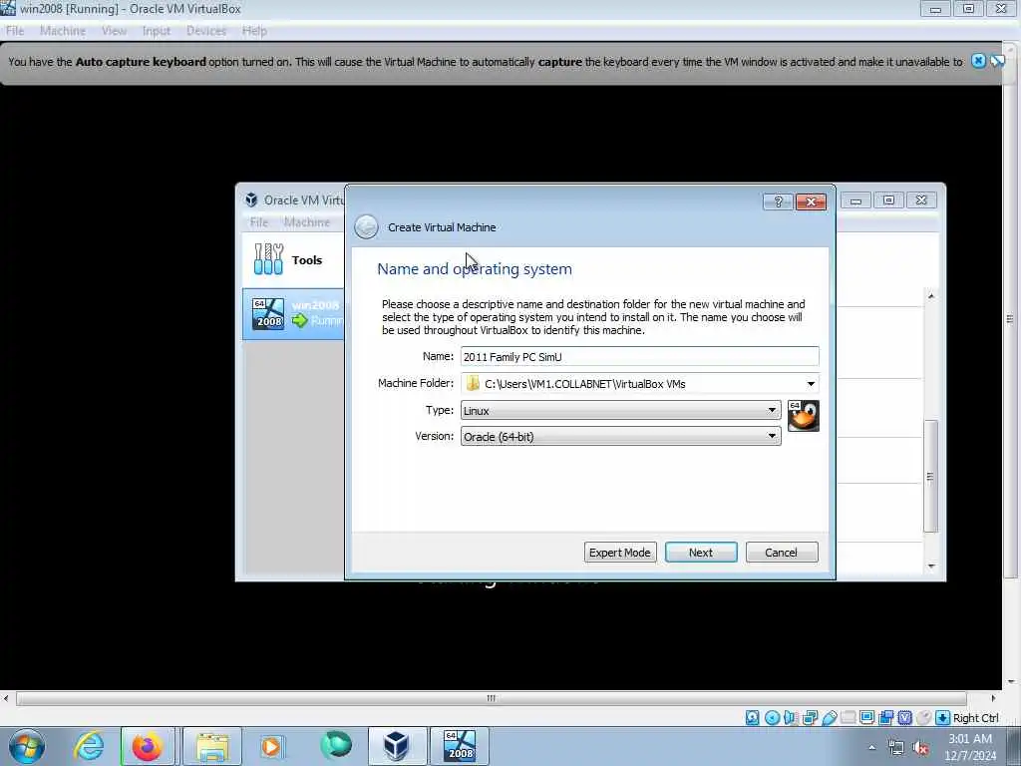Switch to VirtualBox Manager taskbar icon
Image resolution: width=1021 pixels, height=766 pixels.
click(397, 746)
